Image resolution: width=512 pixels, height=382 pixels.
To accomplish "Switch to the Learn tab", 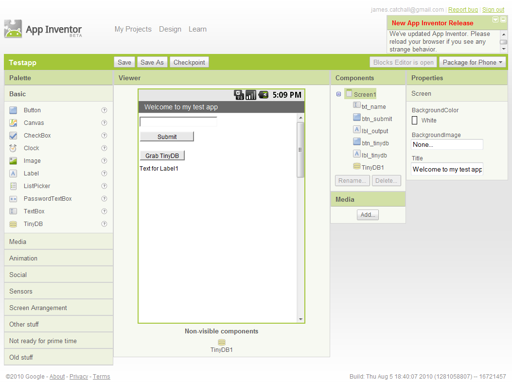I will tap(197, 29).
